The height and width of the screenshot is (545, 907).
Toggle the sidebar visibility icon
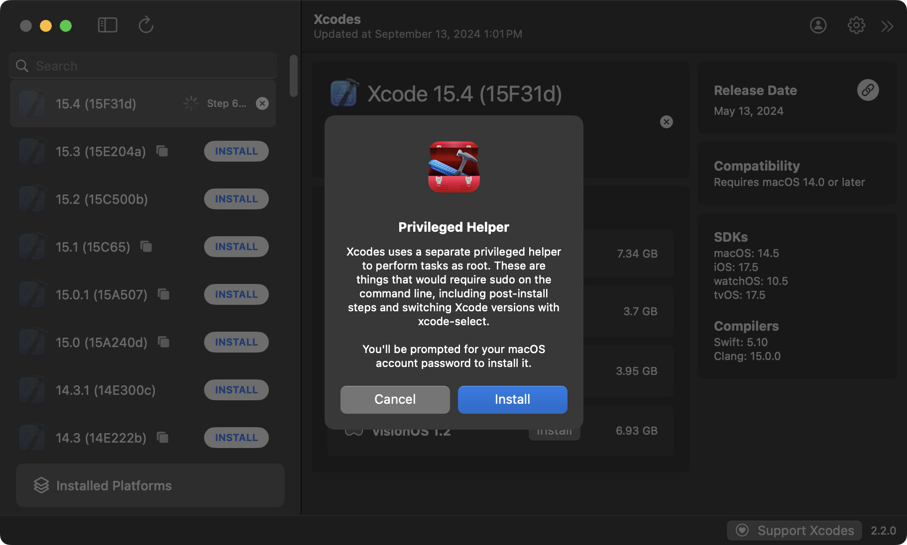point(108,25)
